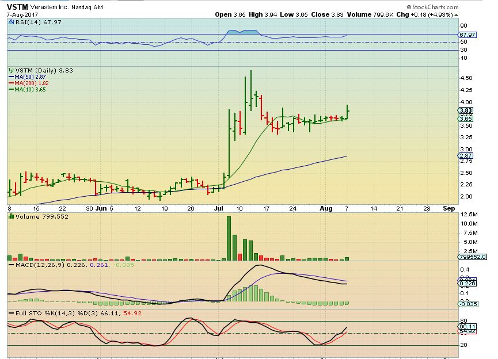Click the Full STO legend icon
The image size is (498, 359).
coord(11,314)
